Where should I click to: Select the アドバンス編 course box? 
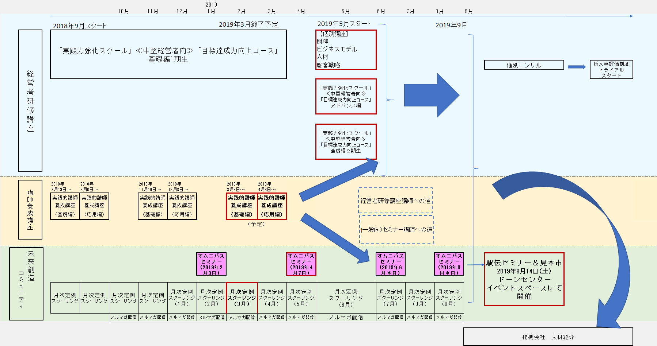(x=346, y=97)
